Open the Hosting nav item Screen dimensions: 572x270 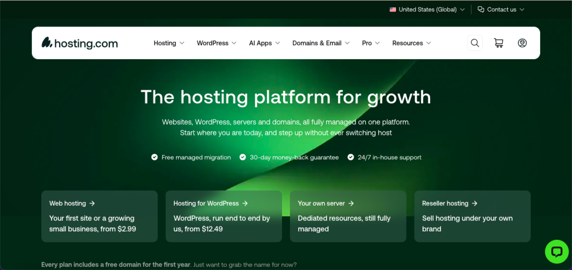click(169, 43)
